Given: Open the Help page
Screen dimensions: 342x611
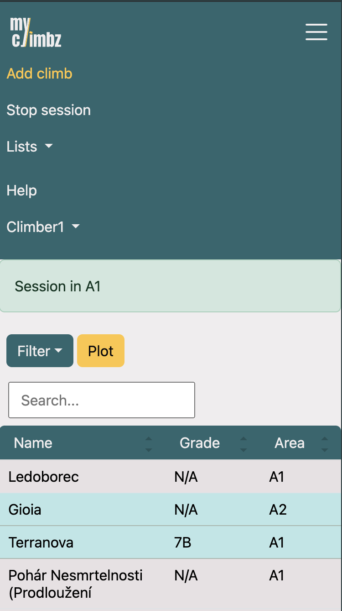Looking at the screenshot, I should pyautogui.click(x=22, y=190).
